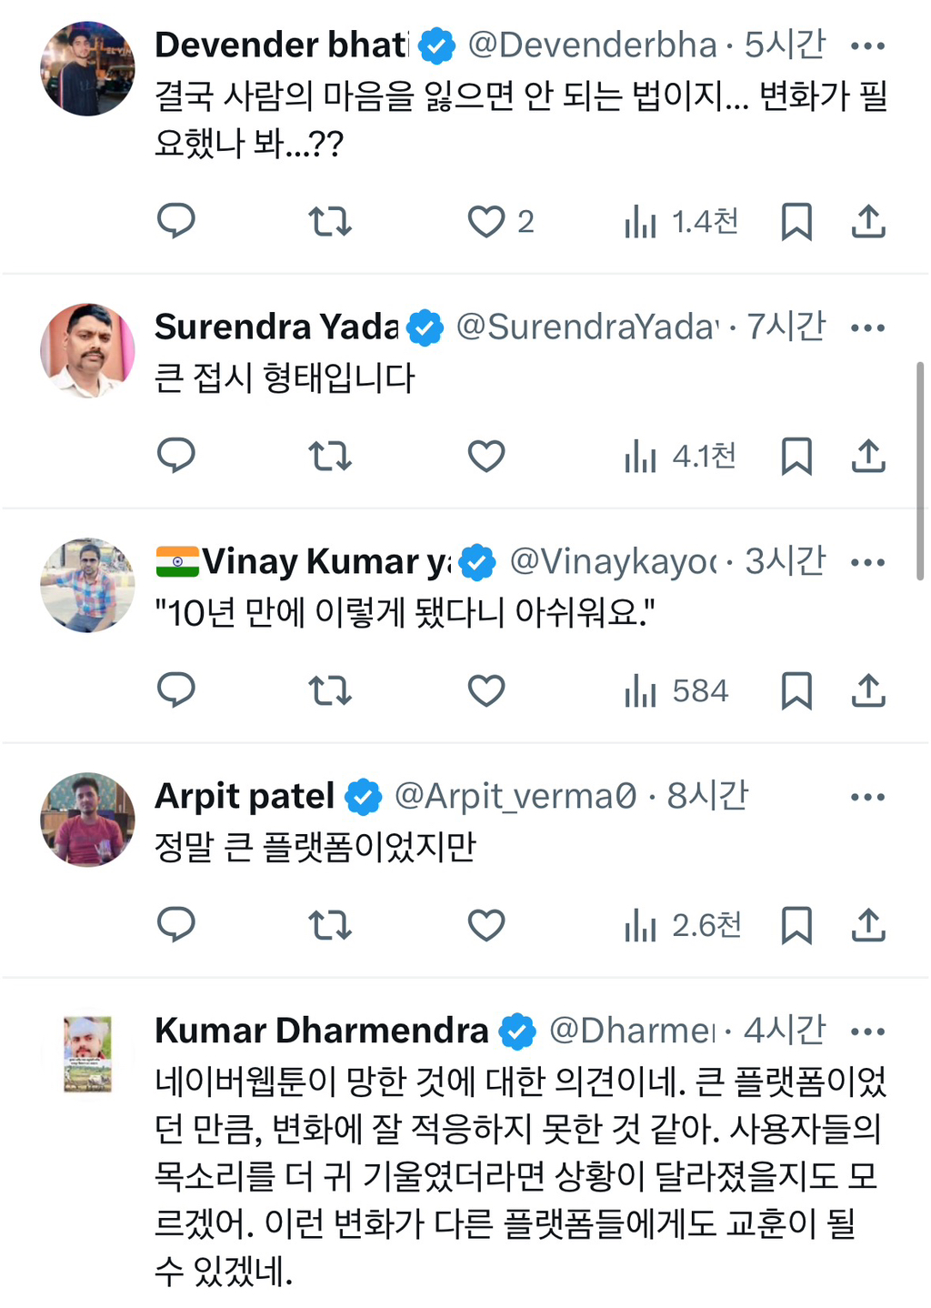Like Devender bhati's tweet
Screen dimensions: 931x1308
click(x=486, y=221)
